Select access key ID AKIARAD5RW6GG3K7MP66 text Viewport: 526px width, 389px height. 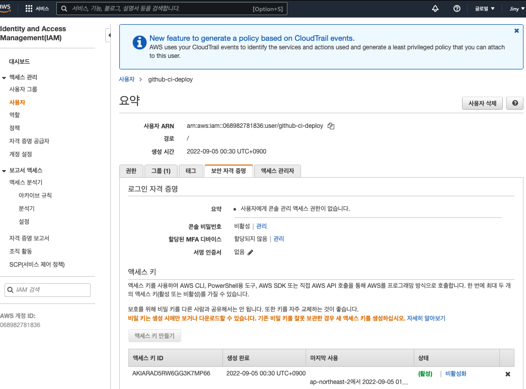(171, 373)
